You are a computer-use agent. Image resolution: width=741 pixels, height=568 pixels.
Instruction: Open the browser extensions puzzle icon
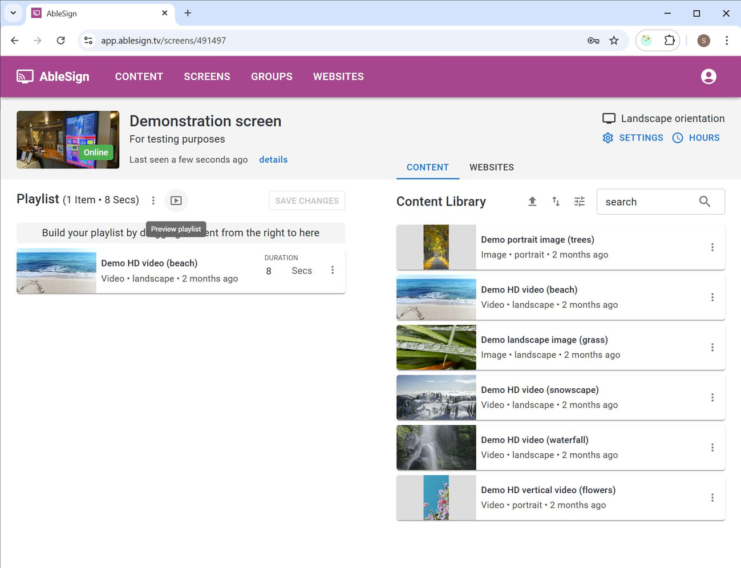(669, 40)
